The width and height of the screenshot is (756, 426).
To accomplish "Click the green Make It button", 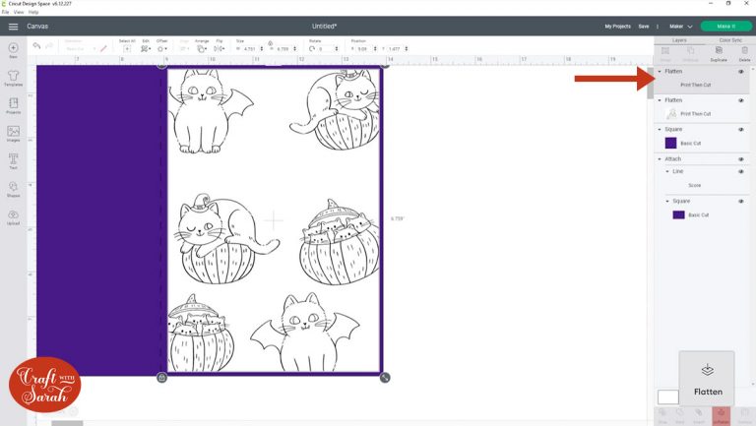I will pos(724,26).
